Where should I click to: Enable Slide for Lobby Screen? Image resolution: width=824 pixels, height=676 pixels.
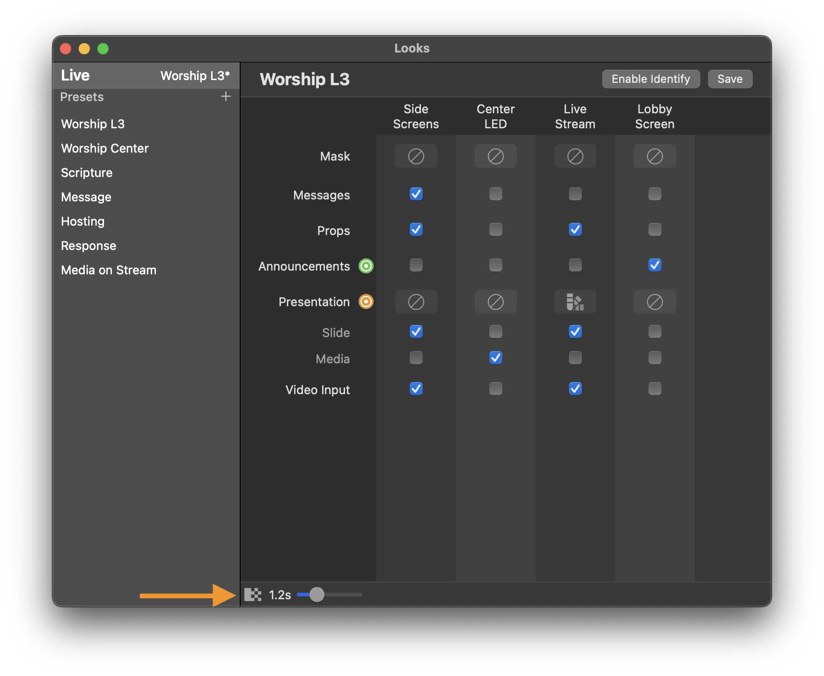coord(655,331)
